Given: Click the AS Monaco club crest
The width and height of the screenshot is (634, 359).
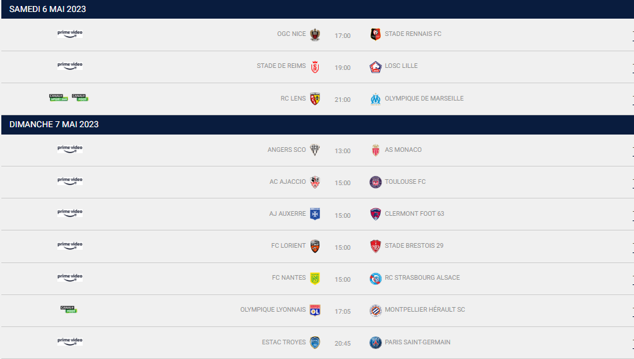Looking at the screenshot, I should point(375,151).
